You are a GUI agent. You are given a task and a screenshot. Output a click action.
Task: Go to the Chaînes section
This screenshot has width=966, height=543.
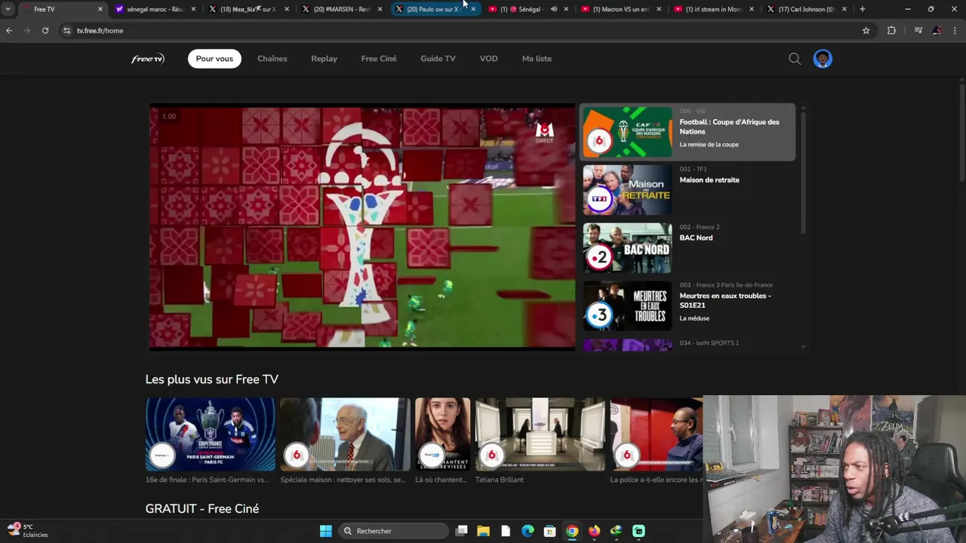(x=272, y=59)
